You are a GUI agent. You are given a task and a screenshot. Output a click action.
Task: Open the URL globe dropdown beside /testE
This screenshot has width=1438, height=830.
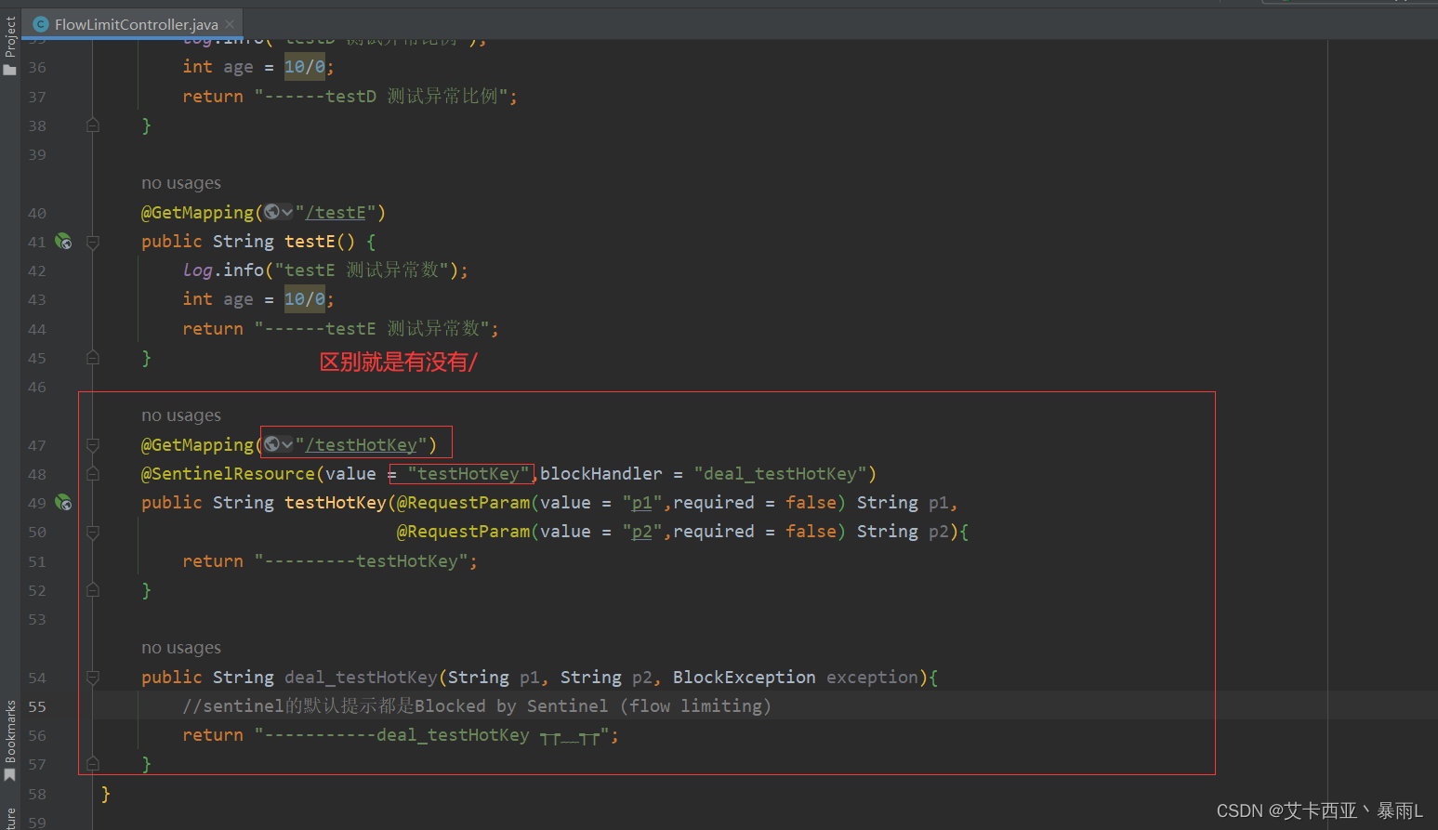click(278, 212)
